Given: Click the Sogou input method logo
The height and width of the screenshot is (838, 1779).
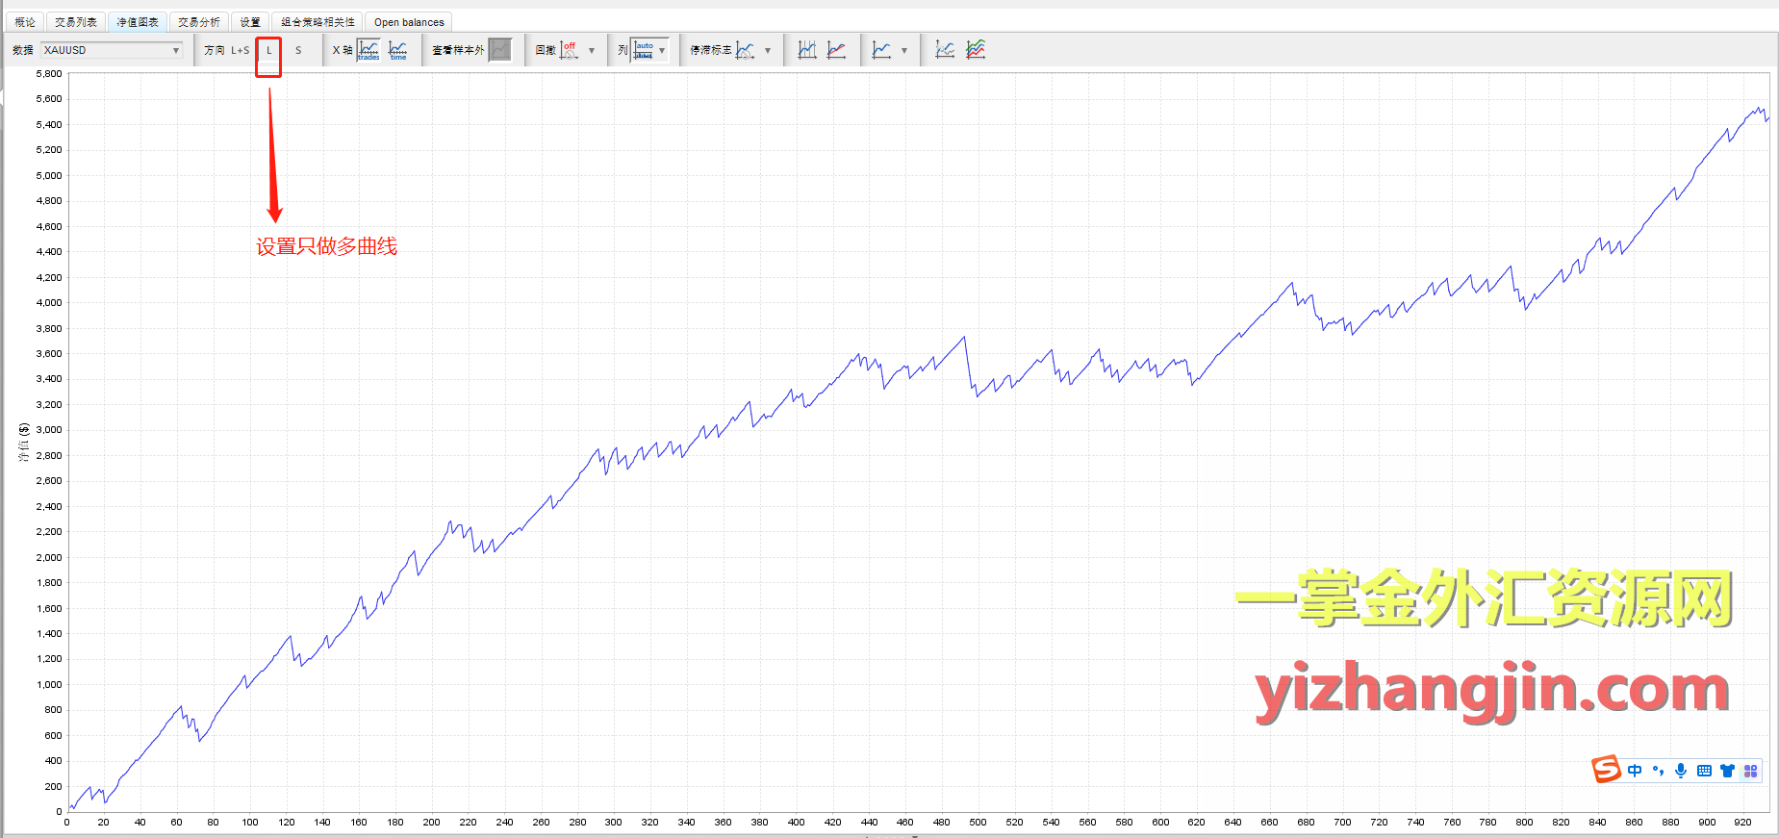Looking at the screenshot, I should point(1606,770).
